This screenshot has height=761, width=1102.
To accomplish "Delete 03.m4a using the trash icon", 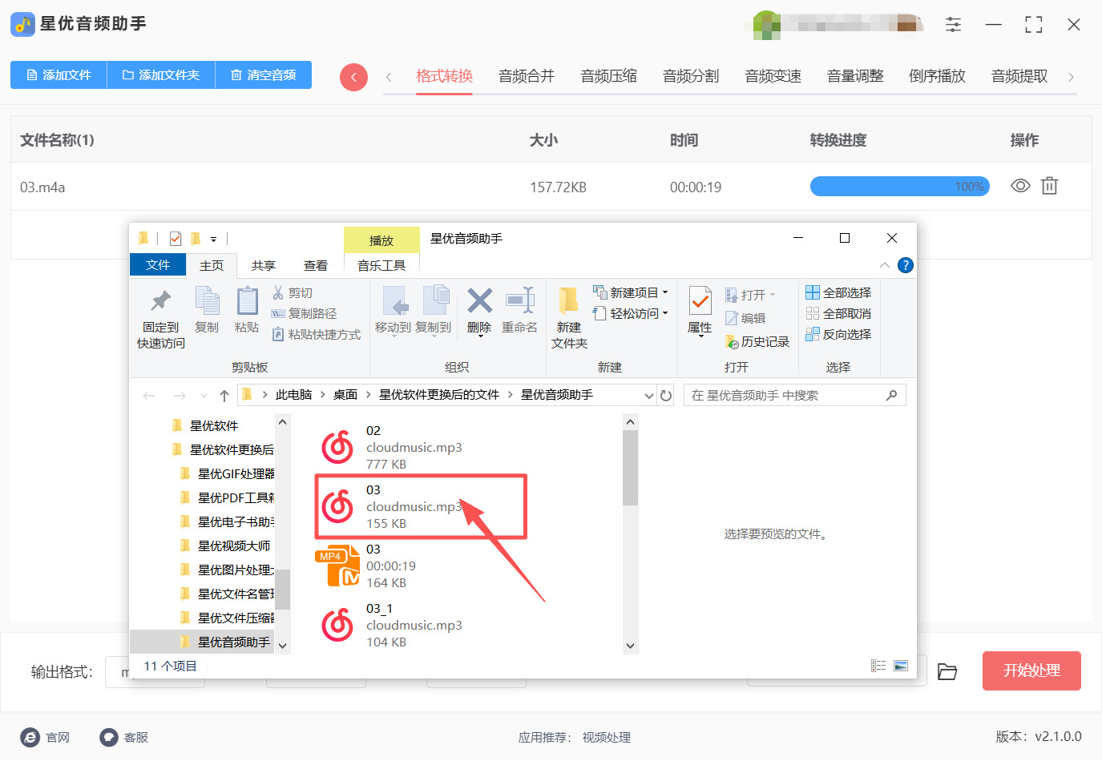I will [x=1049, y=187].
